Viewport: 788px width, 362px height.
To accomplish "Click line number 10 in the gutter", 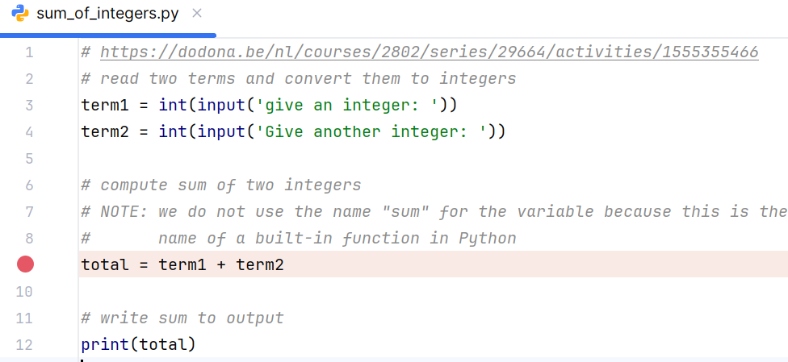I will pos(26,291).
